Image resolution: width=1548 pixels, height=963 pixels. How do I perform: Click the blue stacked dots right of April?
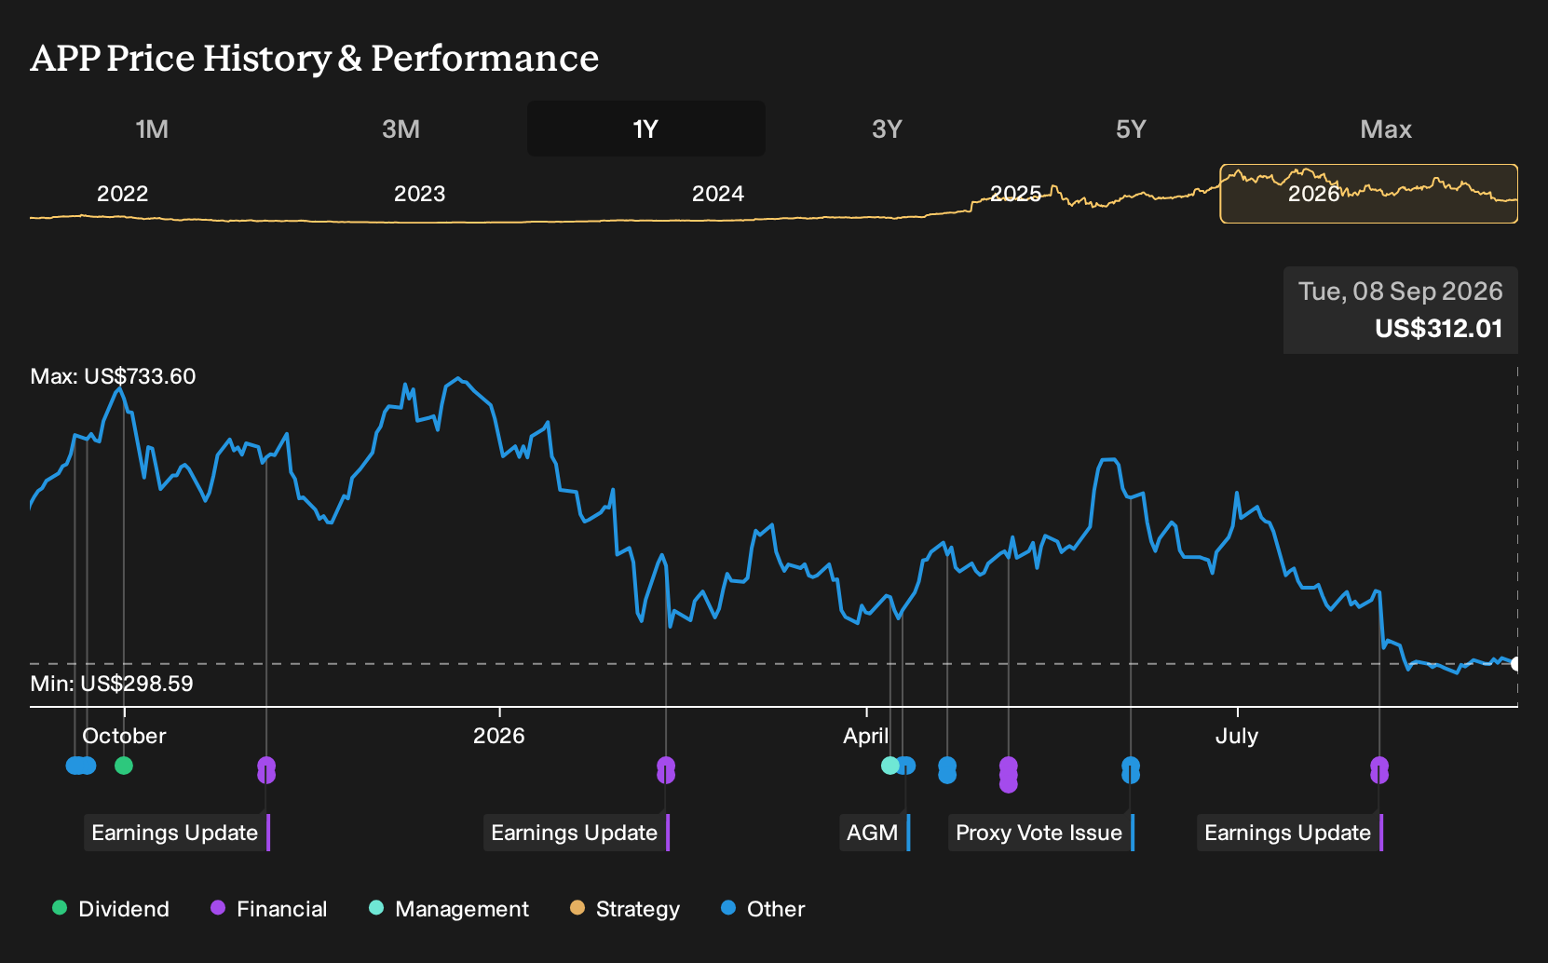point(947,770)
